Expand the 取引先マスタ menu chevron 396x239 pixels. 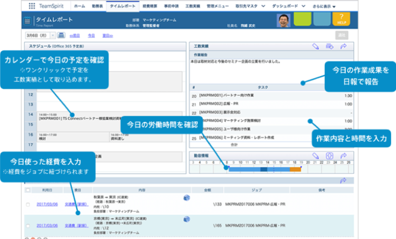pyautogui.click(x=263, y=6)
